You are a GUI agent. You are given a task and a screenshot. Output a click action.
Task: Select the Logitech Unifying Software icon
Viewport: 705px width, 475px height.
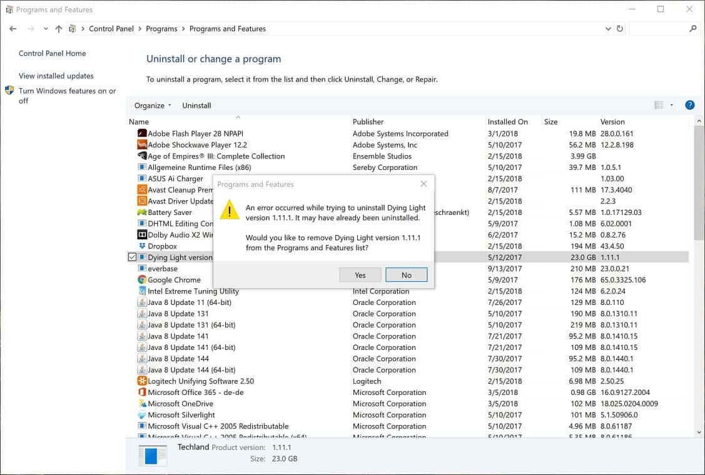[142, 381]
